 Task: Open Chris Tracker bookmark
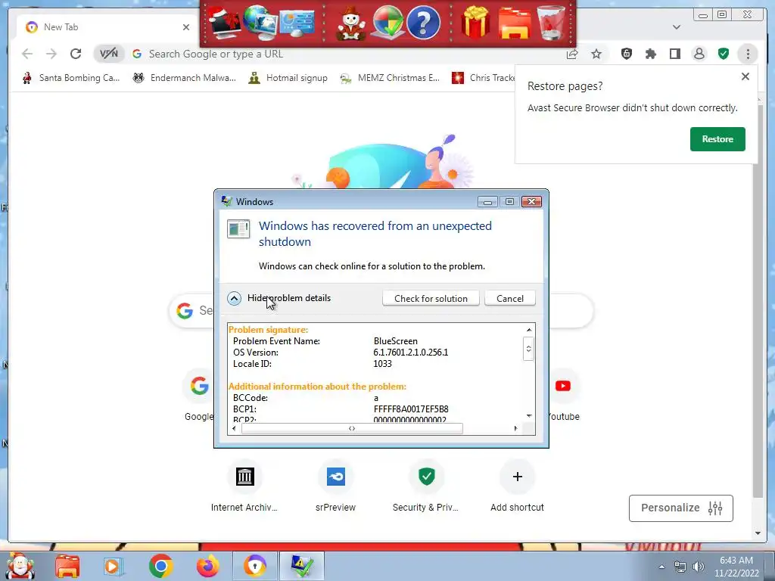coord(483,78)
